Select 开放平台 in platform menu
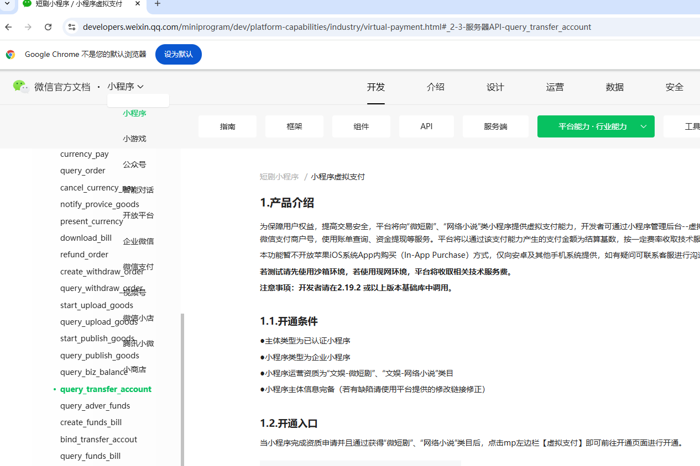Viewport: 700px width, 466px height. pyautogui.click(x=138, y=215)
